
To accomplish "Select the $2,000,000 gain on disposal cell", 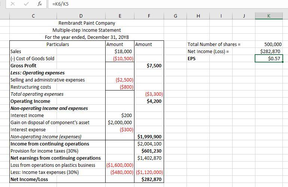I will click(x=120, y=122).
